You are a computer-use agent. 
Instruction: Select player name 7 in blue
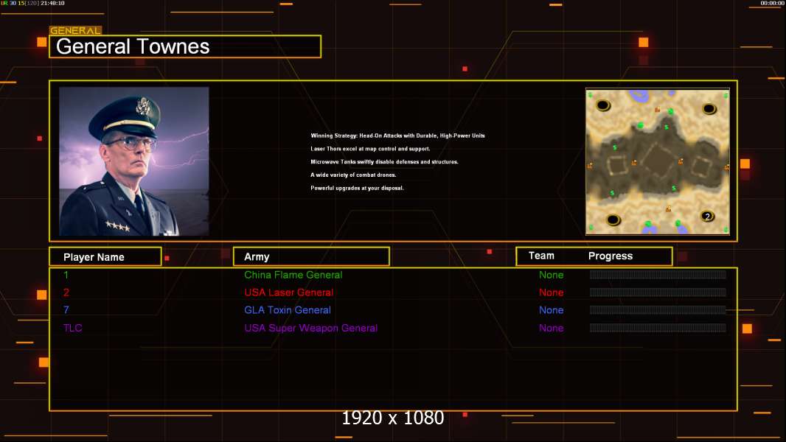pyautogui.click(x=66, y=310)
